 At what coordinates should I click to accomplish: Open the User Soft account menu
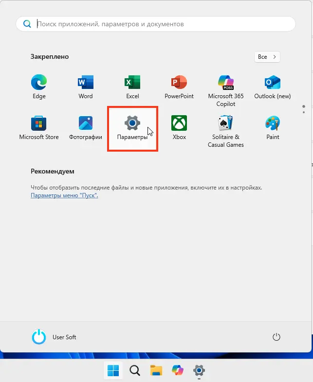54,337
